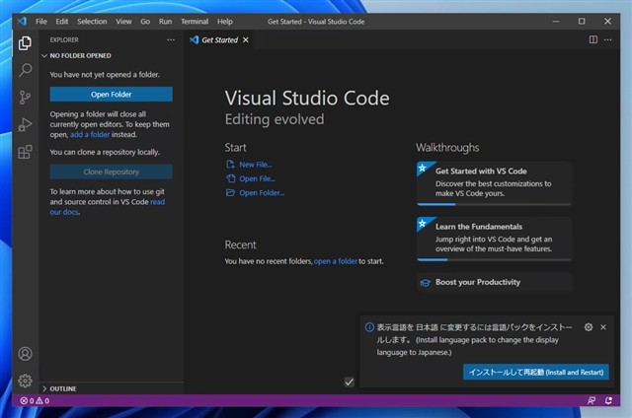Image resolution: width=632 pixels, height=418 pixels.
Task: Click the split editor icon
Action: point(593,40)
